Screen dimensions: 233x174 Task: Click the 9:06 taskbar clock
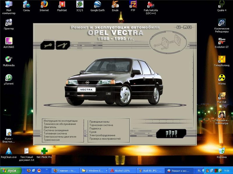pos(227,171)
